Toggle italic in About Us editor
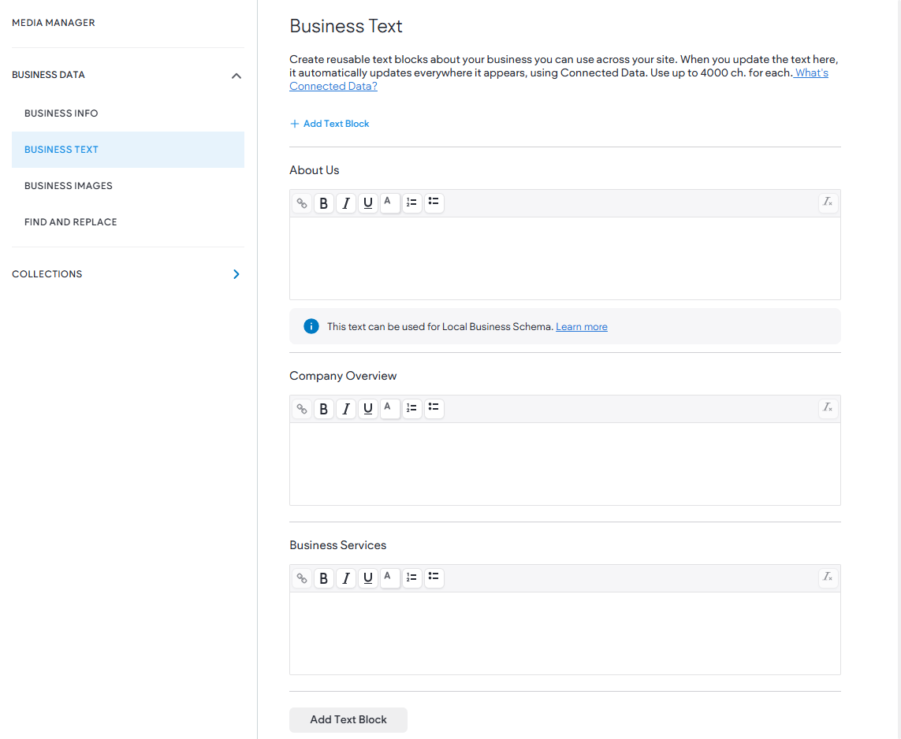The image size is (901, 739). click(x=346, y=202)
